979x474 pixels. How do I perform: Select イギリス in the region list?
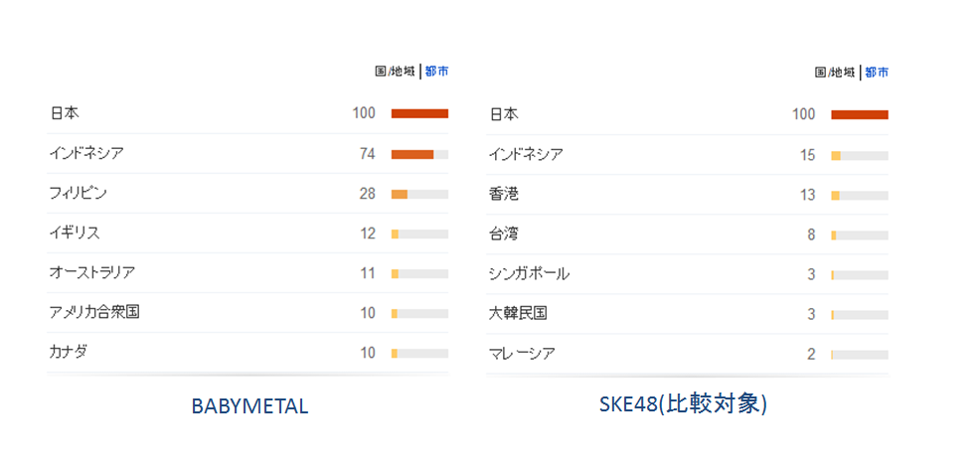tap(75, 233)
